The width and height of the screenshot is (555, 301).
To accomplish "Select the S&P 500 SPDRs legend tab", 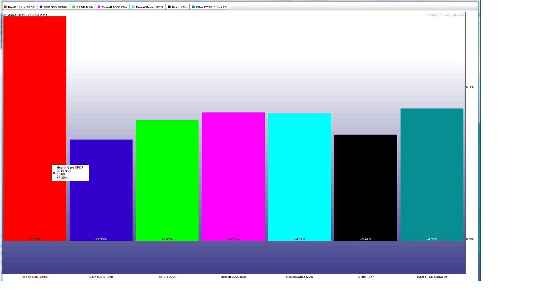I will (54, 7).
